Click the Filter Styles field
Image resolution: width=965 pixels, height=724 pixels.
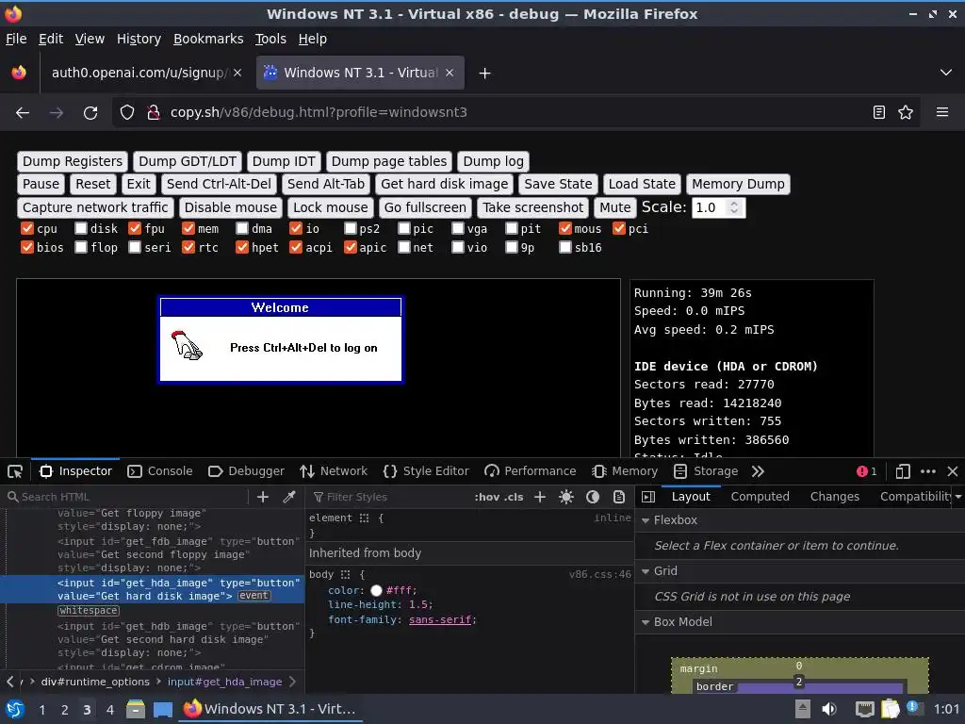tap(387, 497)
